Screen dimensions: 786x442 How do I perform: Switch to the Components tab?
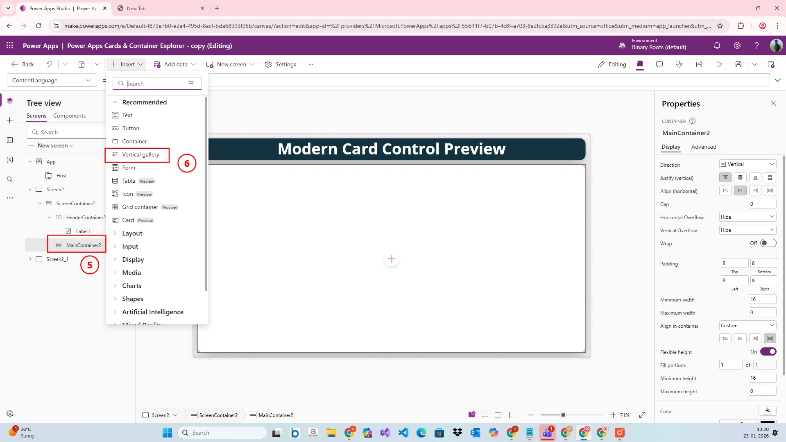pyautogui.click(x=69, y=116)
